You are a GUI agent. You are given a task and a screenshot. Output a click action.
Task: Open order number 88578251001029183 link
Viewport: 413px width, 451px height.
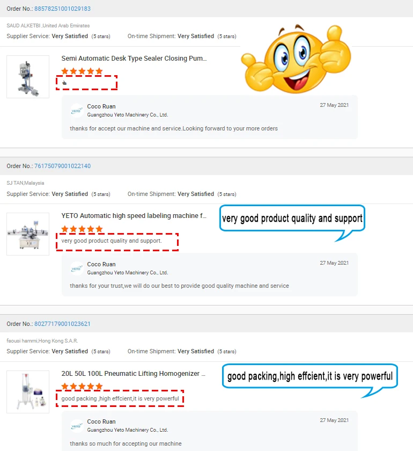(62, 9)
